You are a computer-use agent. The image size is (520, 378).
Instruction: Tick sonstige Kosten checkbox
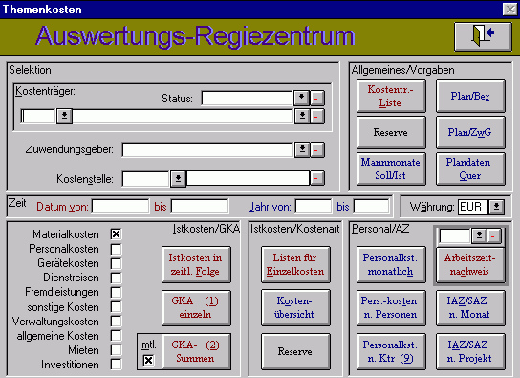click(x=116, y=306)
